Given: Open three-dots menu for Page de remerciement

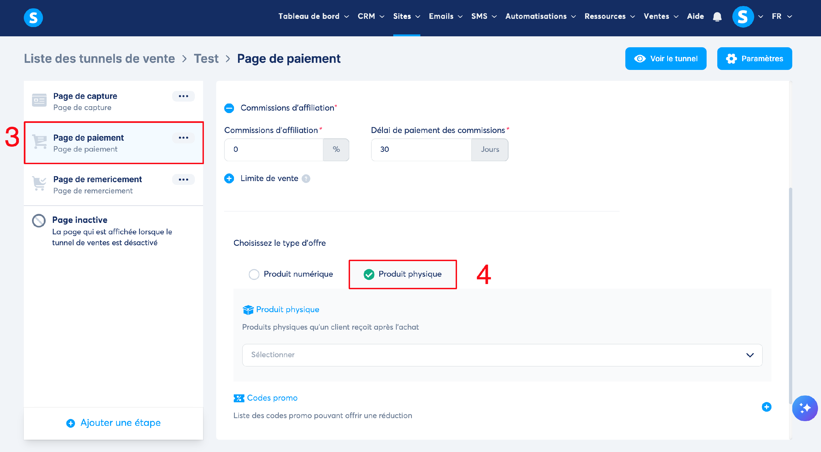Looking at the screenshot, I should [x=183, y=179].
